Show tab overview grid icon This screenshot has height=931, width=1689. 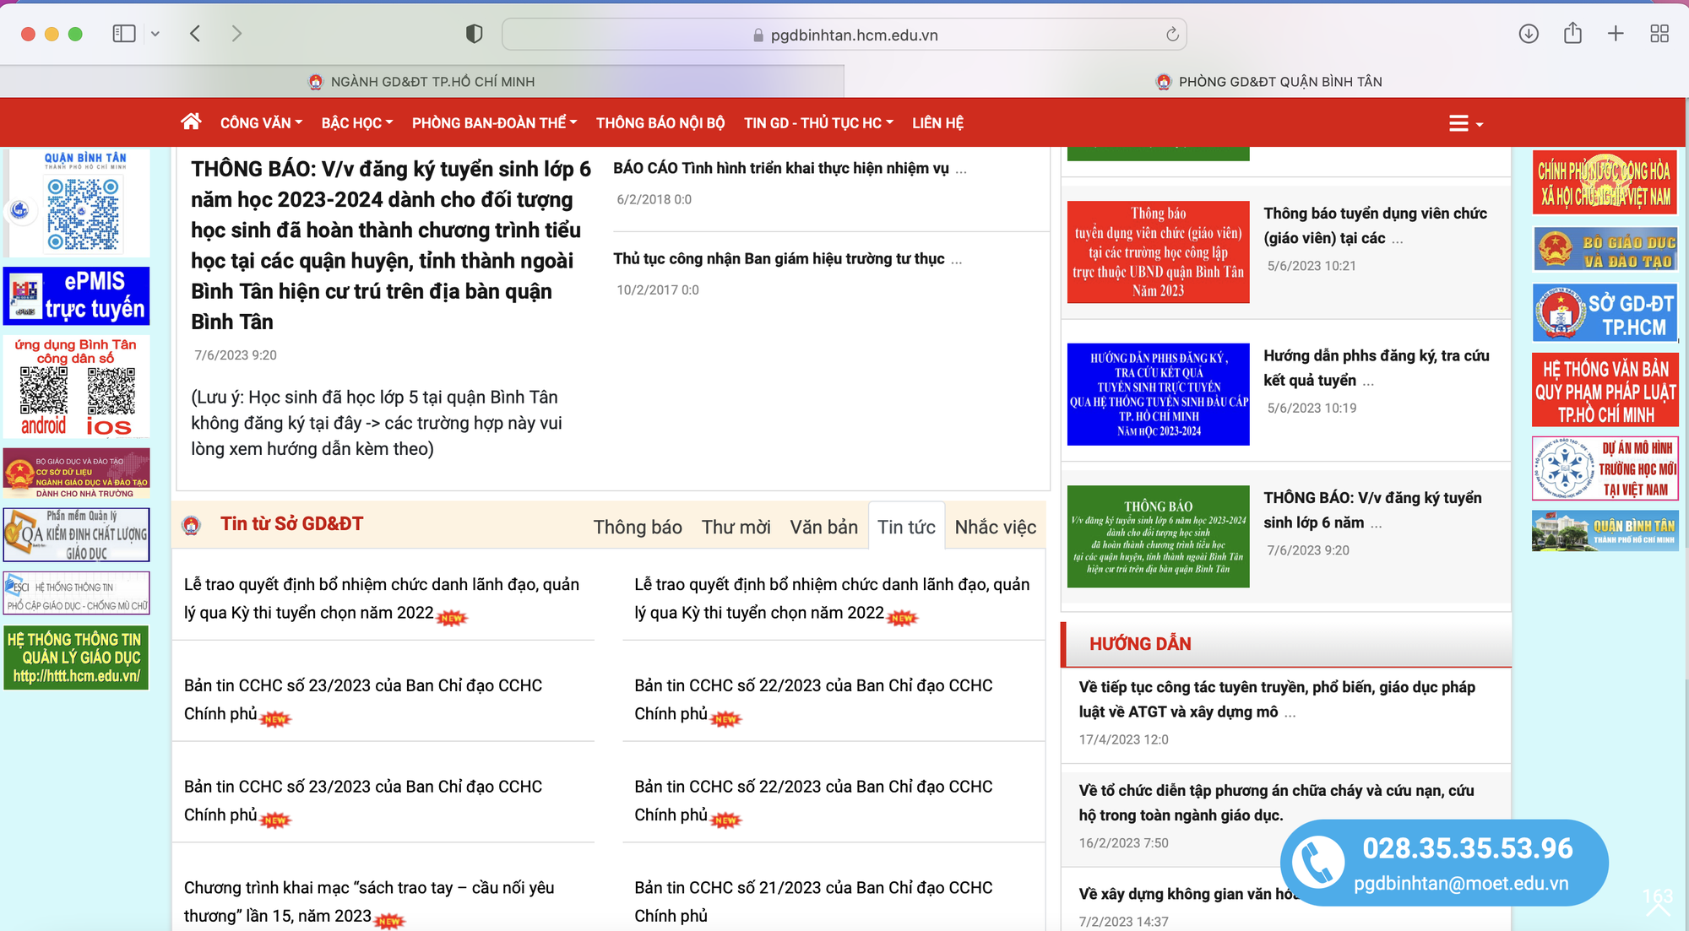pos(1659,34)
